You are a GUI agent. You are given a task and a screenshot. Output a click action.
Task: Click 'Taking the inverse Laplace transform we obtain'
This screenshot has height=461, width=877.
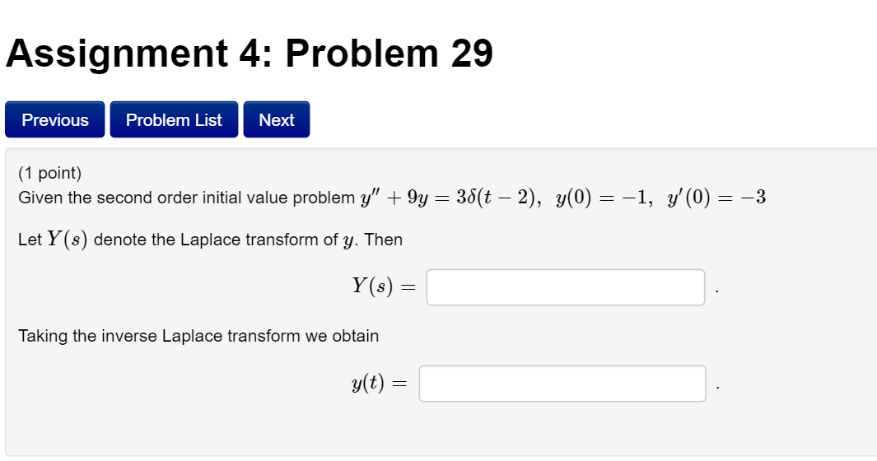[198, 336]
